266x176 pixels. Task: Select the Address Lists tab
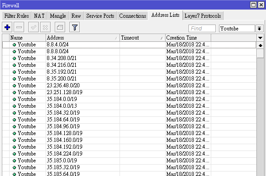166,15
